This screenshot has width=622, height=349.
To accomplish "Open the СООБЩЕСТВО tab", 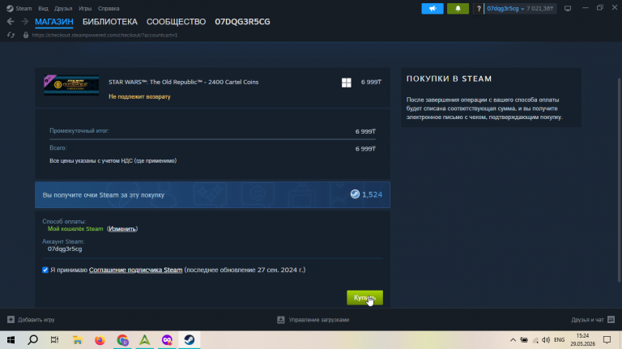I will [176, 22].
